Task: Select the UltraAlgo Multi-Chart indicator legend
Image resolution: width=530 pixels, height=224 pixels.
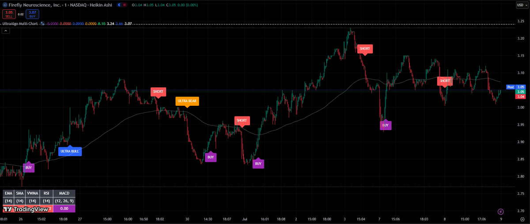Action: (x=20, y=23)
